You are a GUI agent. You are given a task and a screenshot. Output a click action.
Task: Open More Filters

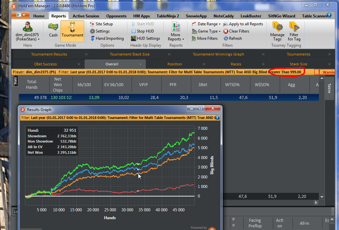204,38
